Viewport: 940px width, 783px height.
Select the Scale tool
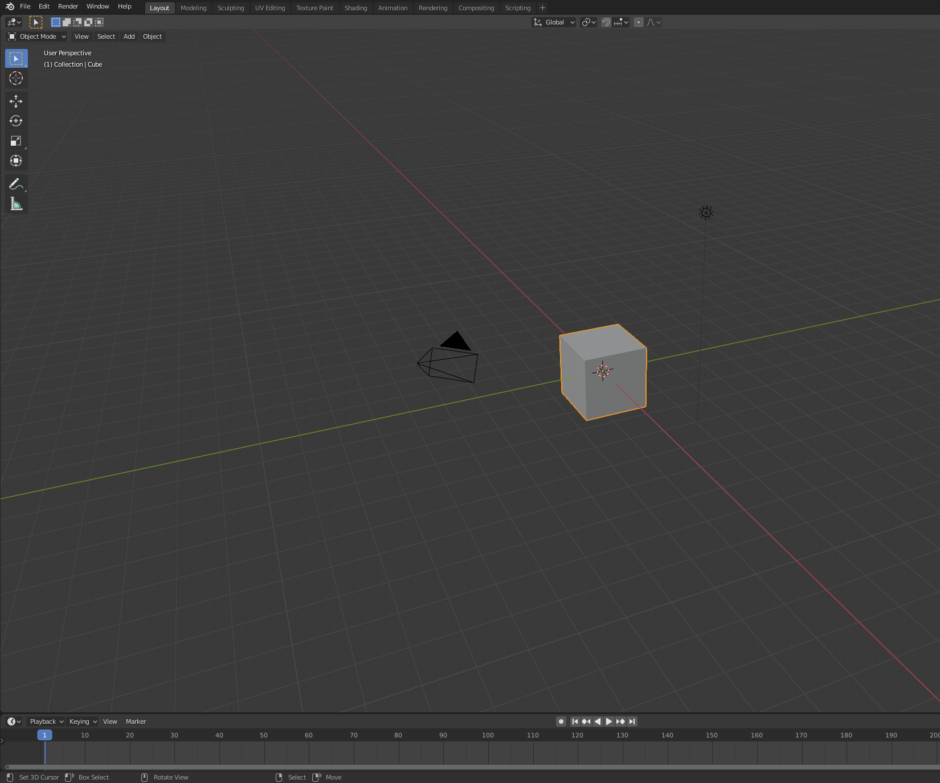(x=16, y=141)
